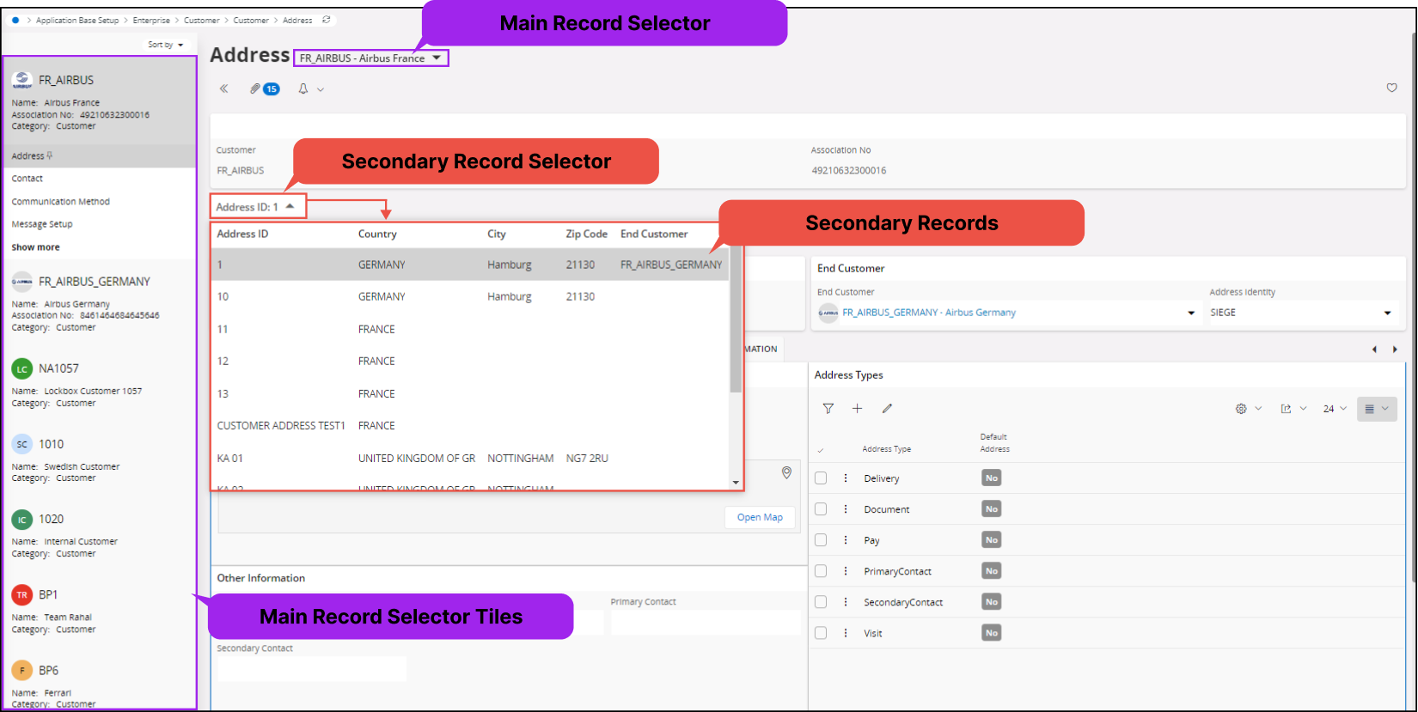Viewport: 1418px width, 712px height.
Task: Expand the Address Identity SIEGE dropdown
Action: click(1387, 313)
